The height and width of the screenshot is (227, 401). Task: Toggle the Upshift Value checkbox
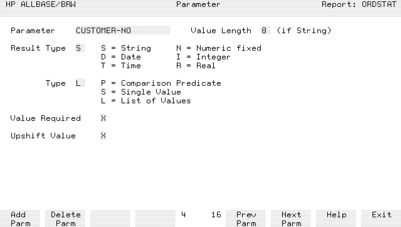(103, 136)
